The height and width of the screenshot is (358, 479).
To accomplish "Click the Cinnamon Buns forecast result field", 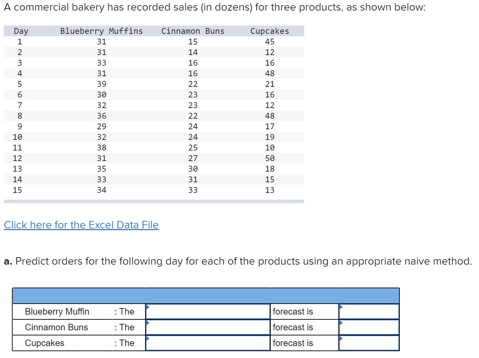I will pos(369,327).
